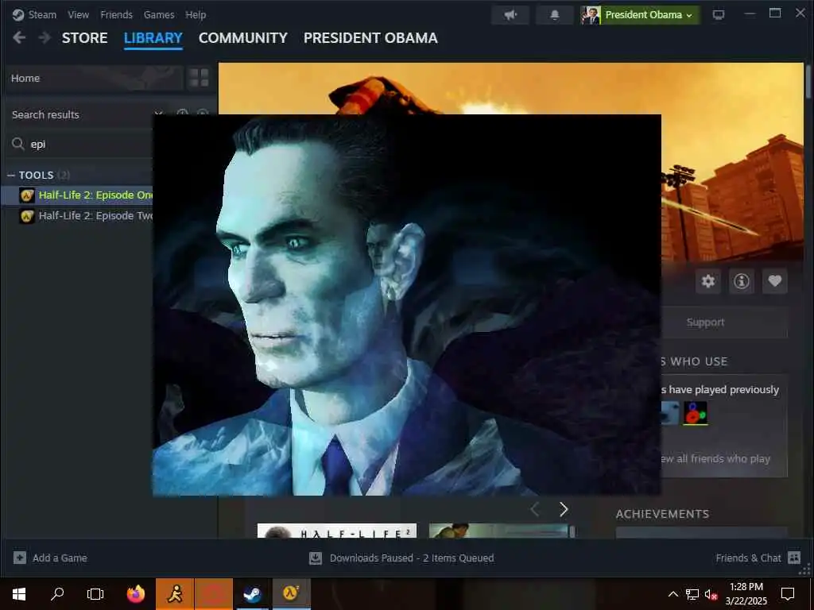This screenshot has width=814, height=610.
Task: Open the View menu
Action: [78, 14]
